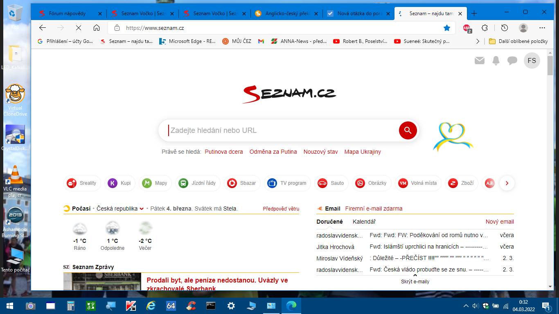Open Přihlášení – účty Google bookmark
The image size is (559, 314).
tap(65, 41)
